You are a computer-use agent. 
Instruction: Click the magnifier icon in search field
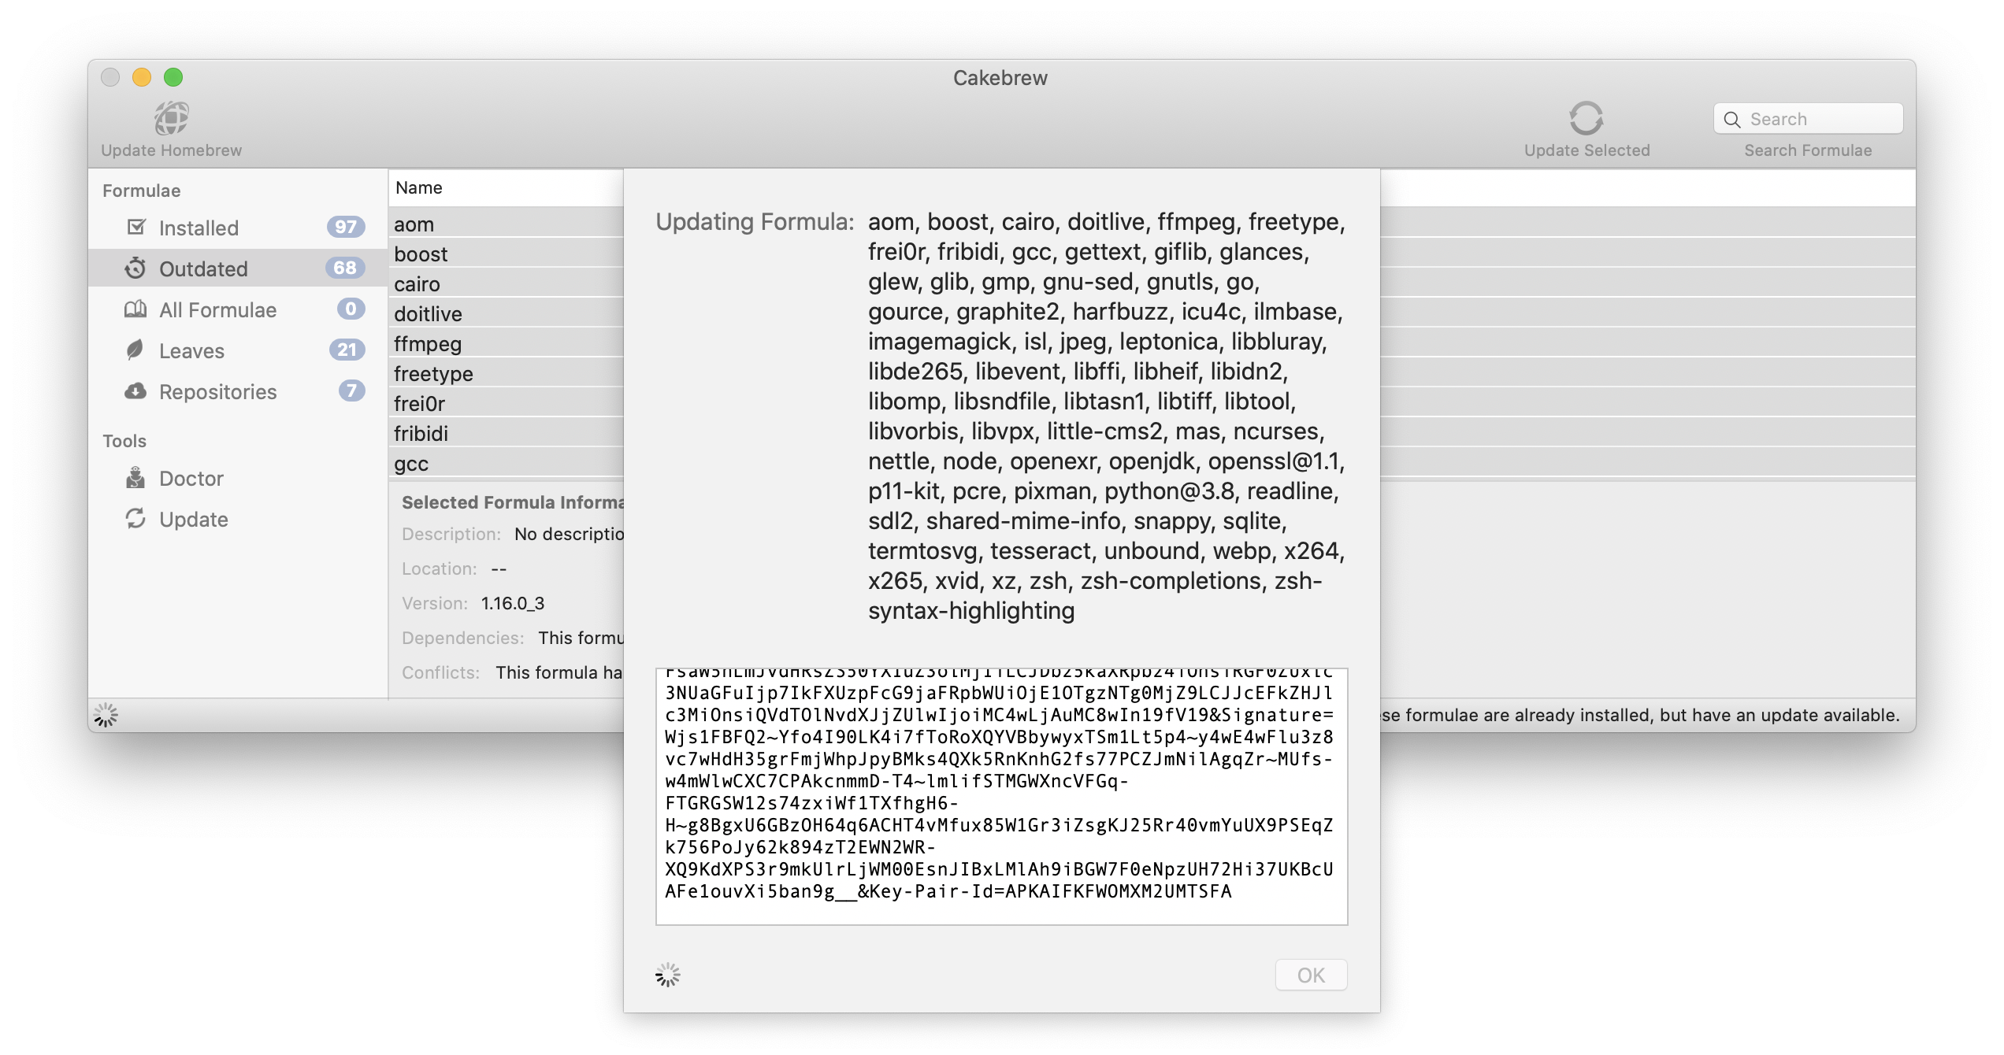1732,120
